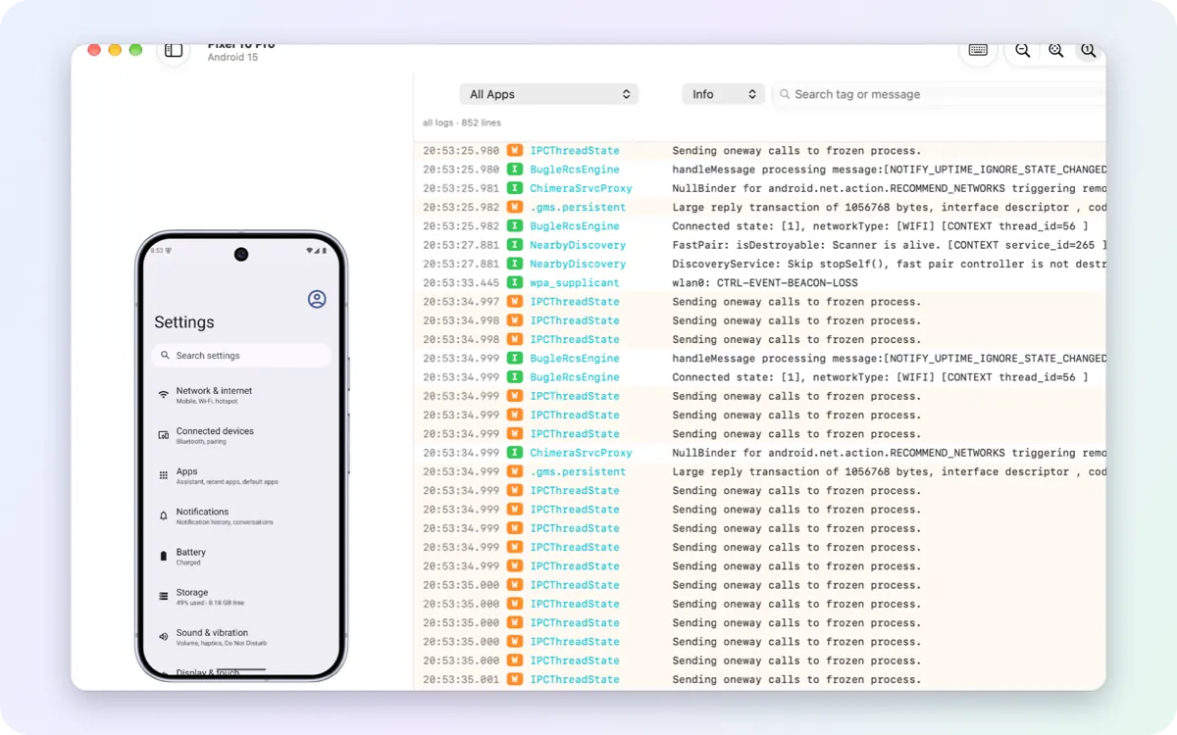Click warning badge on 20:53:25.982 .gms.persistent row
Image resolution: width=1177 pixels, height=735 pixels.
(515, 207)
